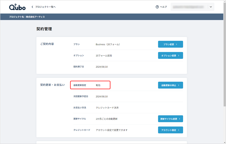Open アカウント設定 button
This screenshot has width=226, height=144.
point(170,130)
